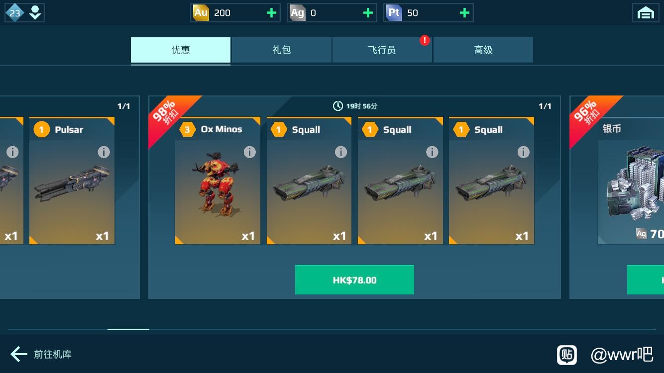This screenshot has height=373, width=664.
Task: Select the Pulsar weapon card
Action: (x=72, y=181)
